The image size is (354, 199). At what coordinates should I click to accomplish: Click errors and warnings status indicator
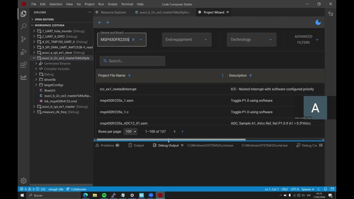tap(33, 189)
